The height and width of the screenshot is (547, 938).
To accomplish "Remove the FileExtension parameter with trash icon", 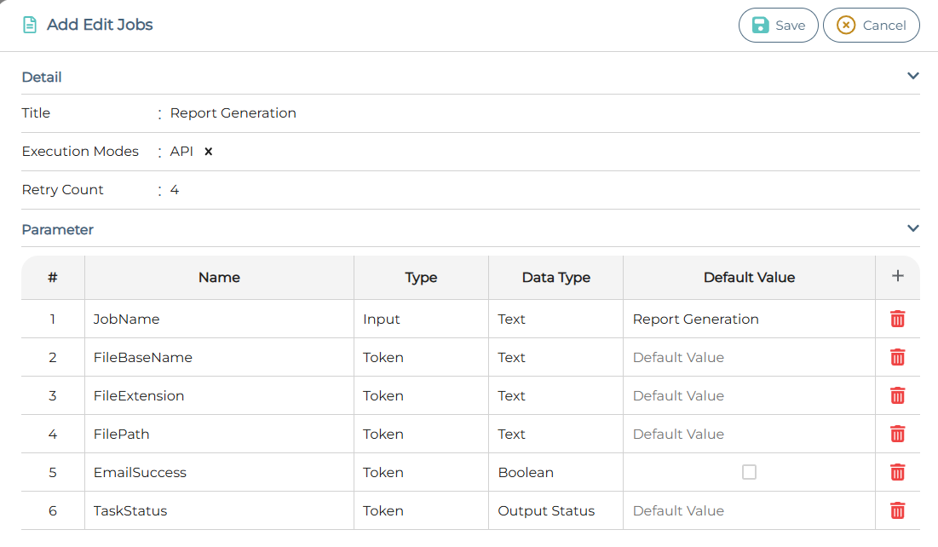I will click(897, 395).
